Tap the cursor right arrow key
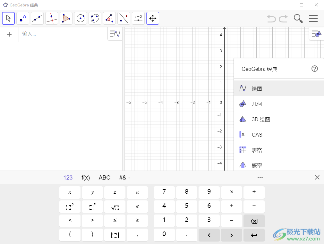The width and height of the screenshot is (324, 244). point(232,235)
